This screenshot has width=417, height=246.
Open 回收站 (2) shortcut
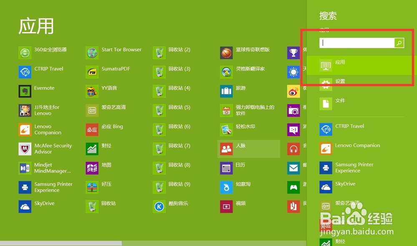click(x=171, y=53)
